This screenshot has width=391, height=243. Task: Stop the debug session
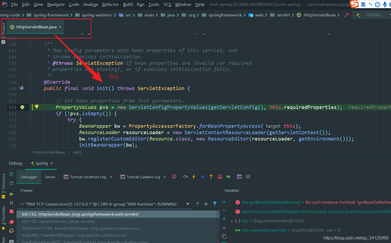point(11,211)
